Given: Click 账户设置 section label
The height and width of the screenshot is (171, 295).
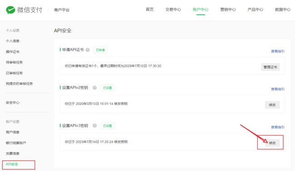Looking at the screenshot, I should coord(13,122).
